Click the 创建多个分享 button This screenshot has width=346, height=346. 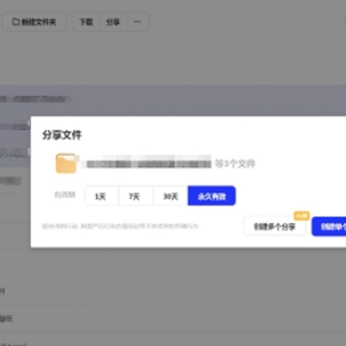[275, 227]
